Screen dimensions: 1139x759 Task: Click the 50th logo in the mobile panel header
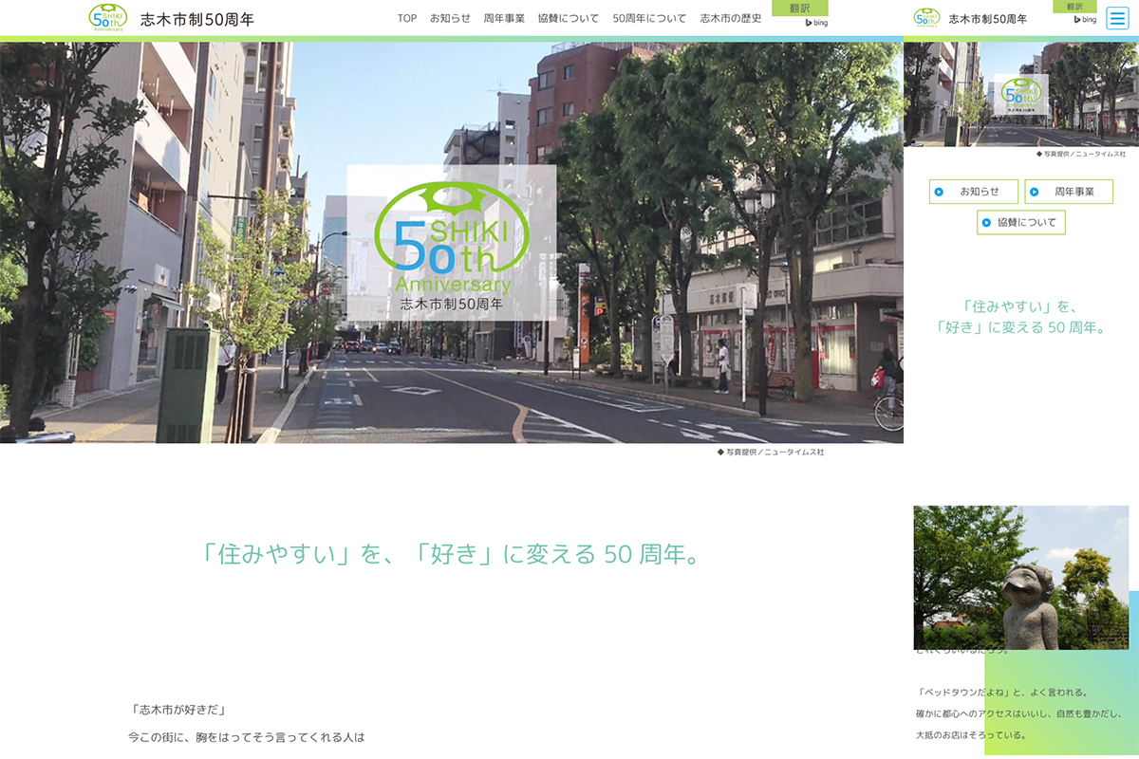(x=927, y=18)
